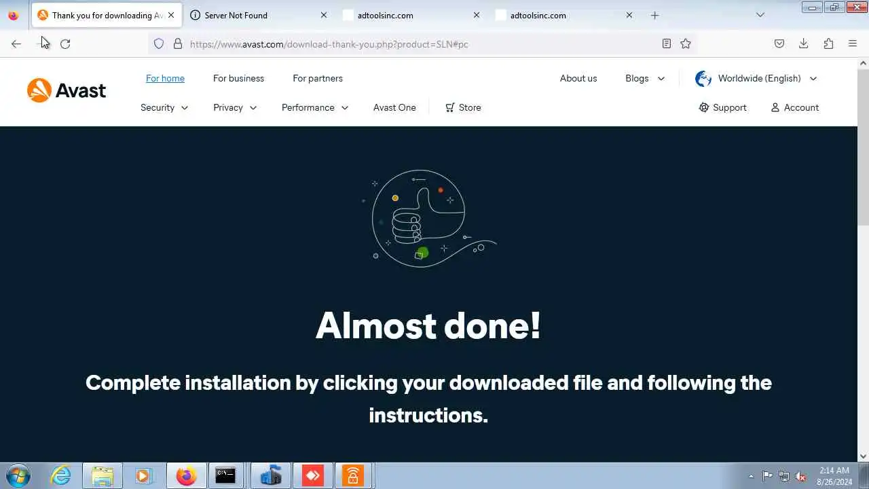The width and height of the screenshot is (869, 489).
Task: Go back with the browser back arrow
Action: (16, 43)
